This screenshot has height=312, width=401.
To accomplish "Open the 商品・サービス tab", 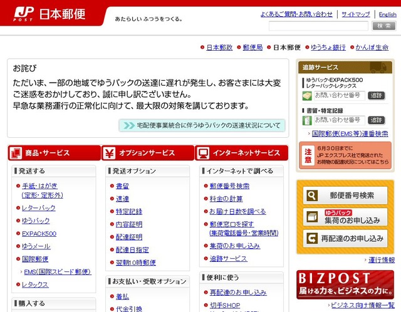I will coord(55,153).
